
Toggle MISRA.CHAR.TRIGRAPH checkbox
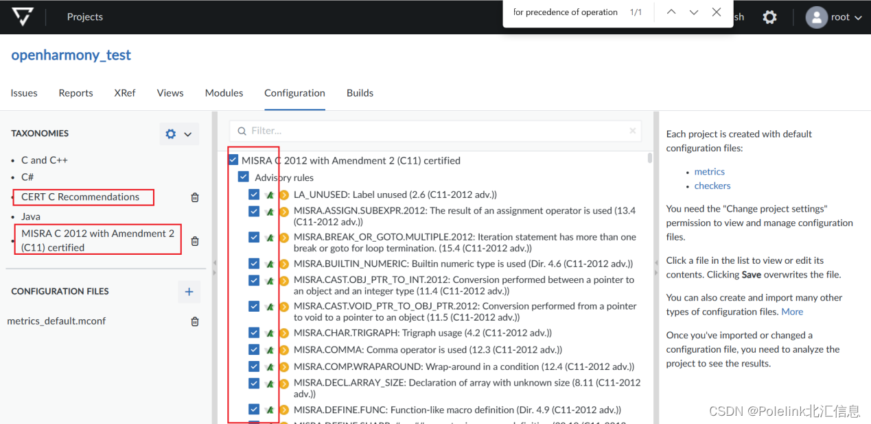(x=254, y=333)
